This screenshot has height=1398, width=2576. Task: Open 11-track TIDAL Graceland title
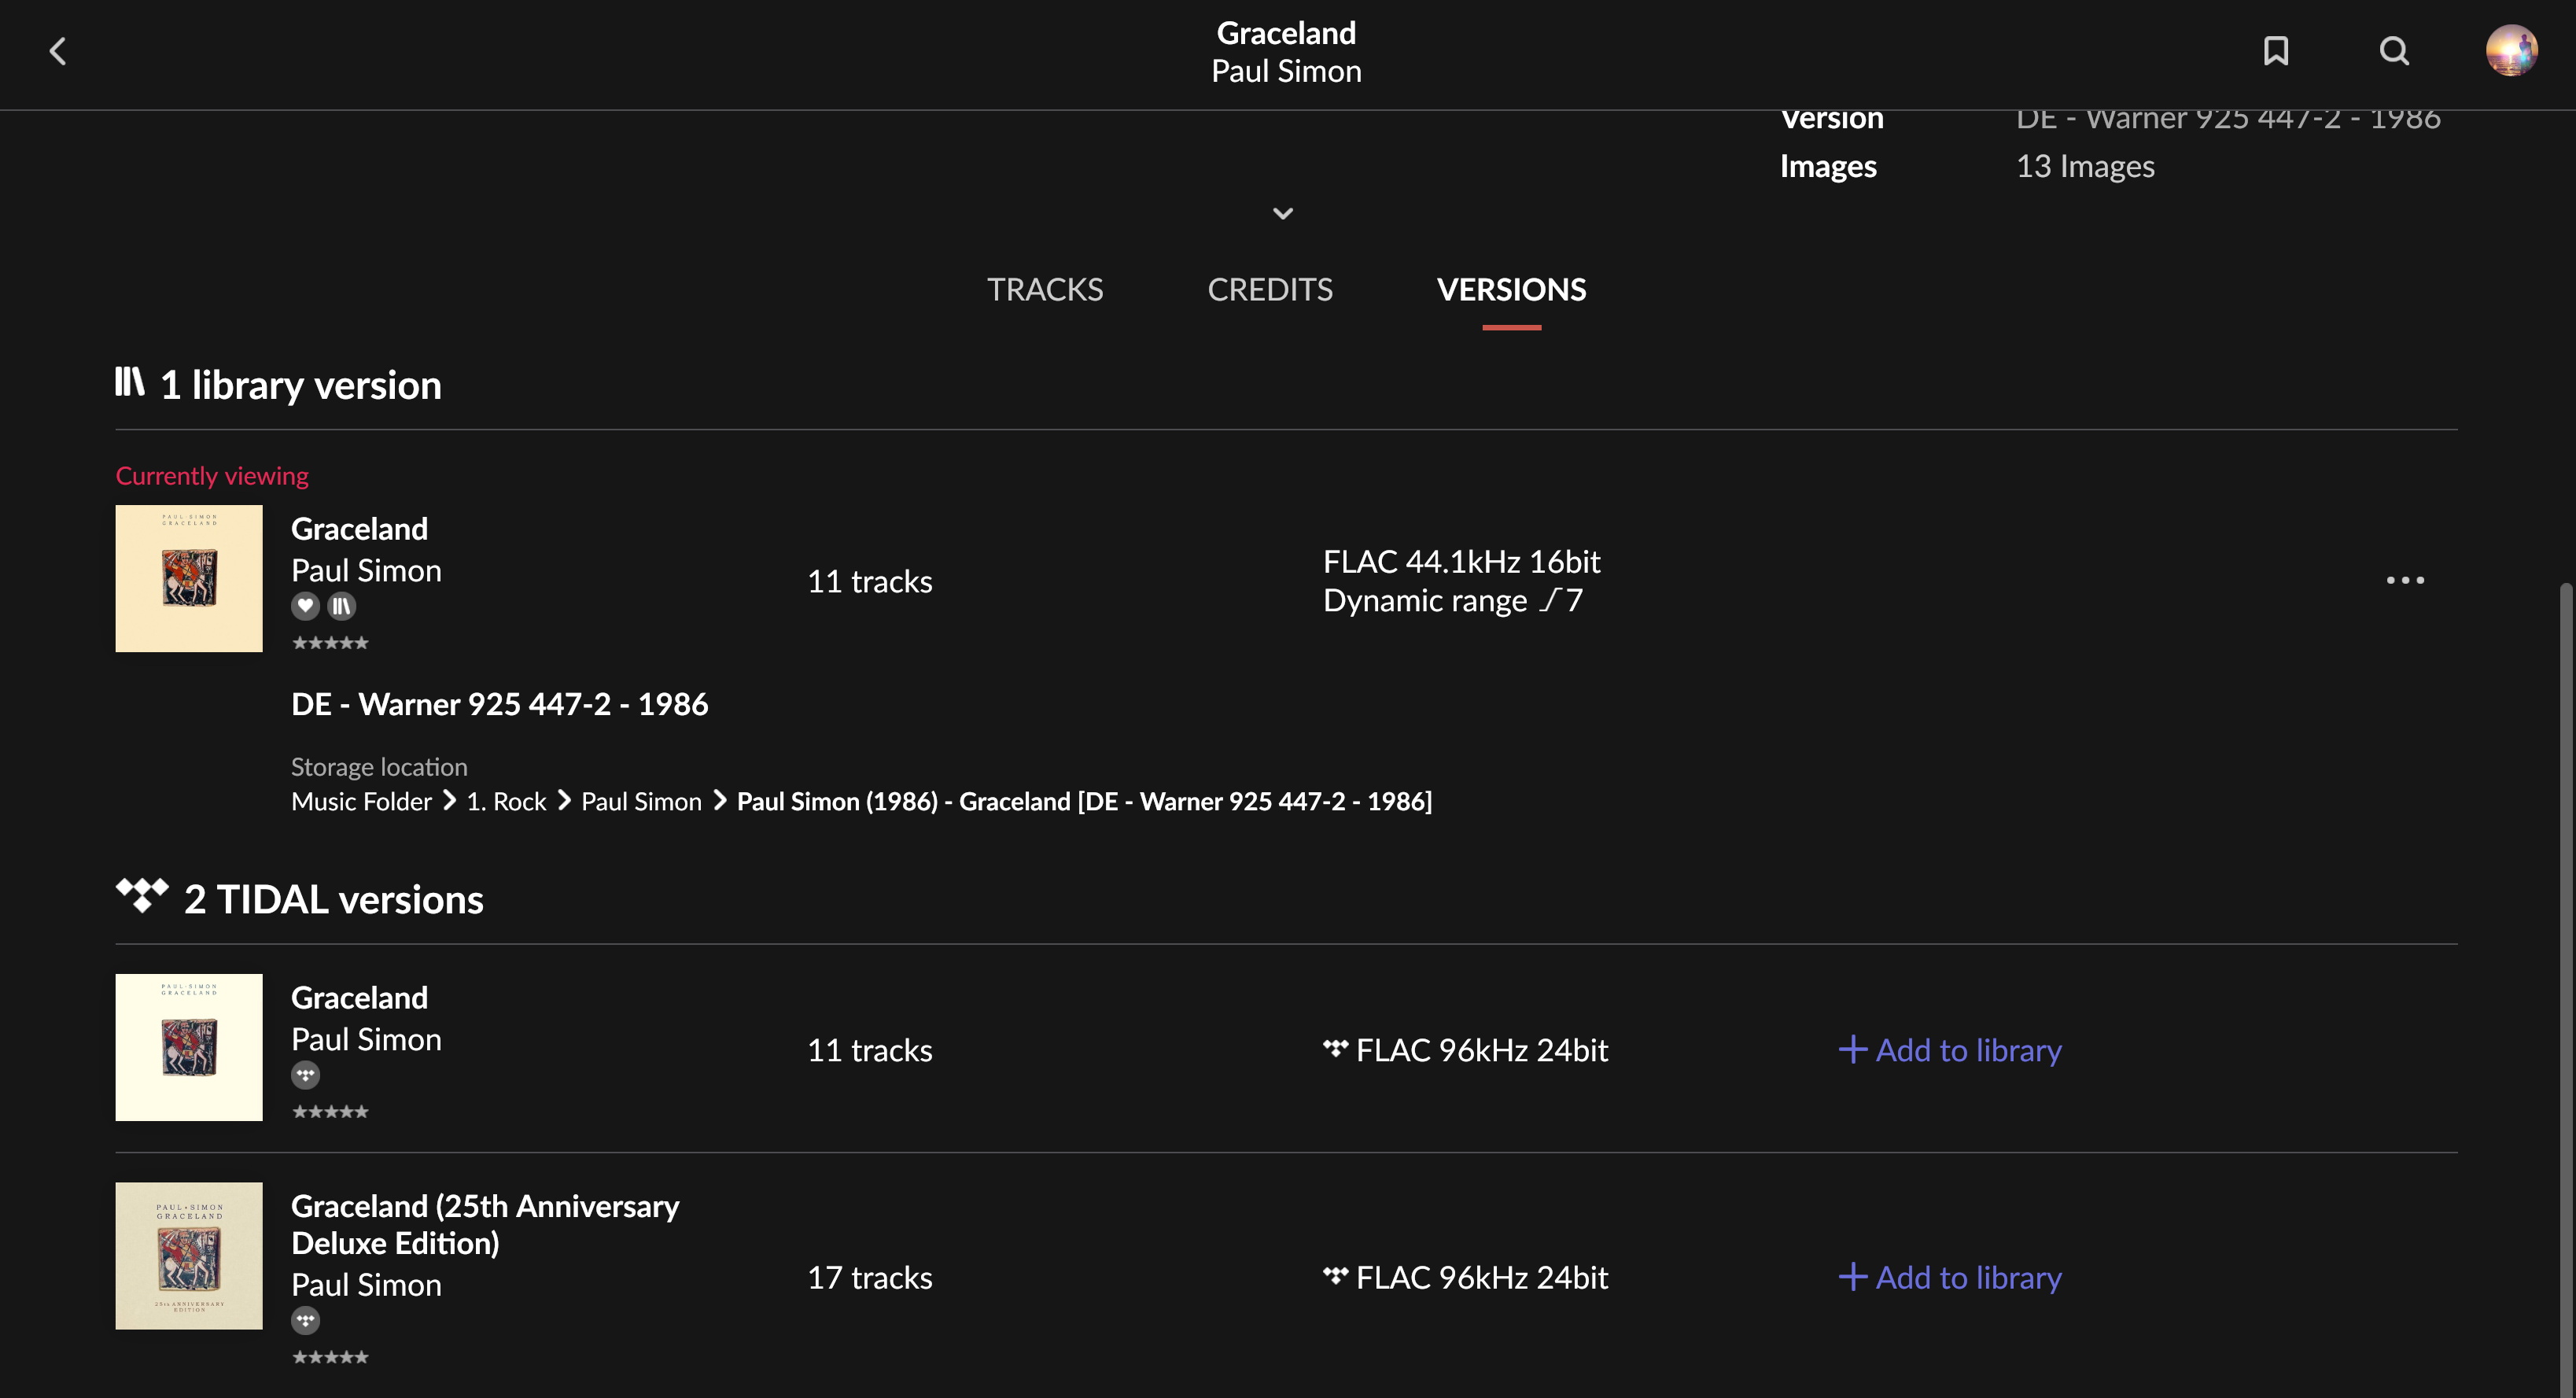[359, 997]
